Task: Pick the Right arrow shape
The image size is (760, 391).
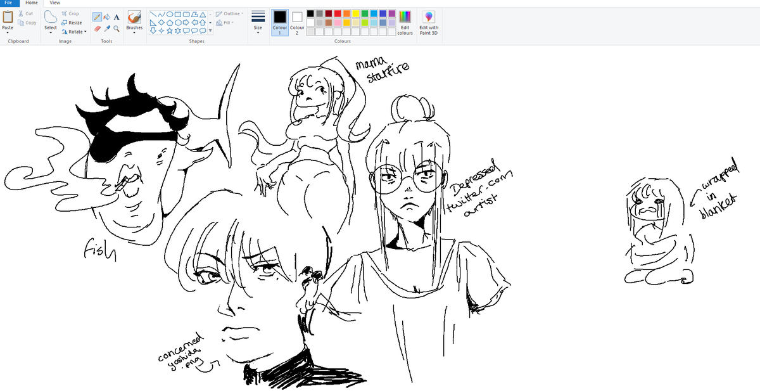Action: (x=187, y=22)
